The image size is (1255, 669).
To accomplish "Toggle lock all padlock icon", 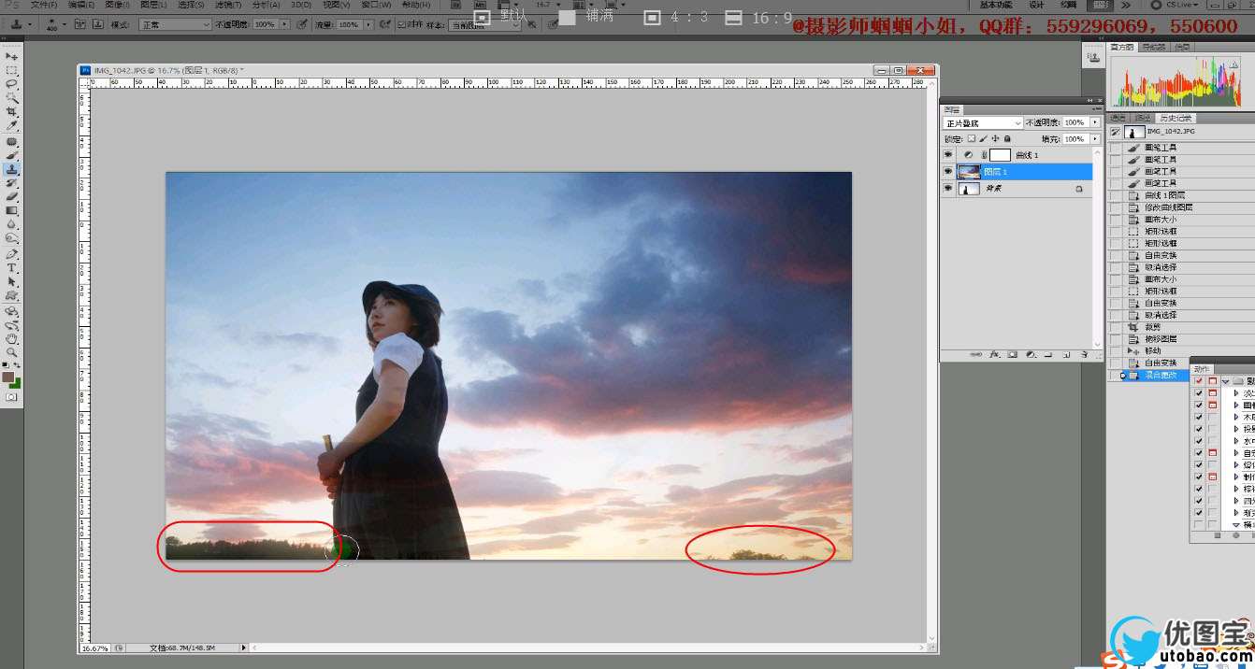I will tap(1007, 138).
